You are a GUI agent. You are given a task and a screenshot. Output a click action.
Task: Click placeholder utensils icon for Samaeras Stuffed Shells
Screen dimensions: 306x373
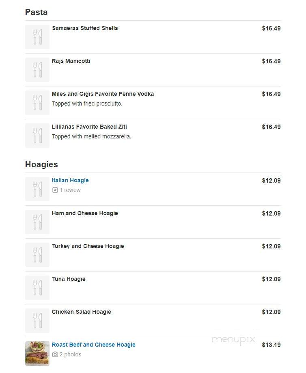tap(37, 37)
